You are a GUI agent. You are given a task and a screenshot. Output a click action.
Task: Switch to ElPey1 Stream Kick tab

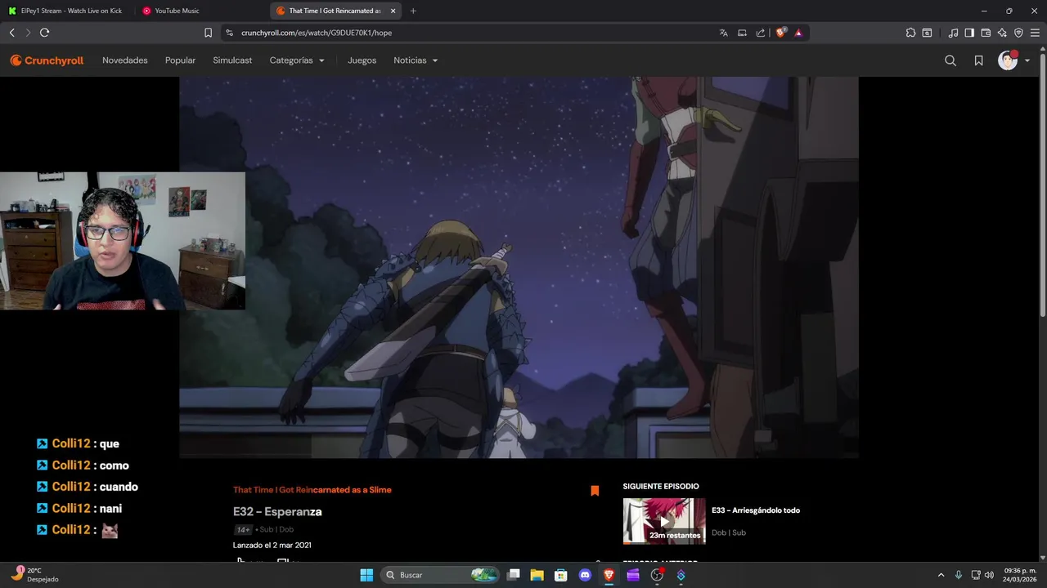tap(66, 11)
